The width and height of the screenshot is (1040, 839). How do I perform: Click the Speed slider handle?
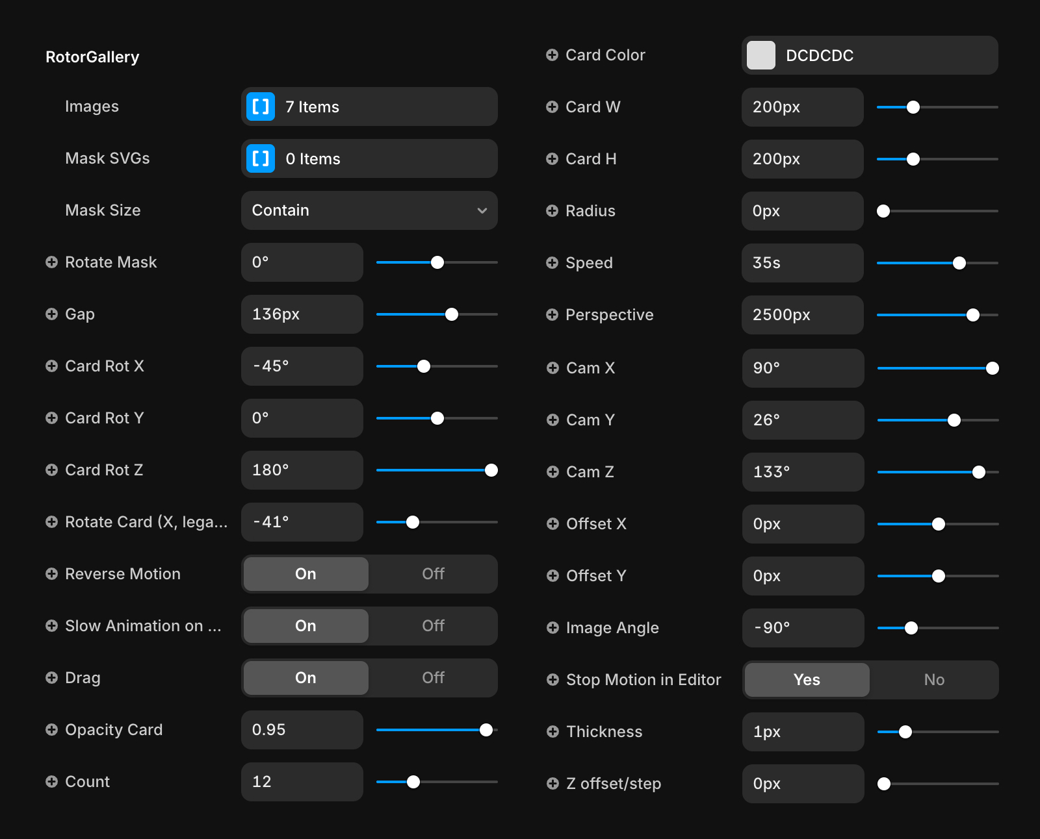pyautogui.click(x=959, y=263)
